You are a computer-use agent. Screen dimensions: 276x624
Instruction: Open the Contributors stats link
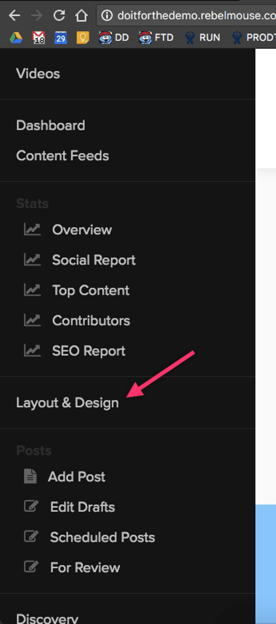tap(91, 320)
